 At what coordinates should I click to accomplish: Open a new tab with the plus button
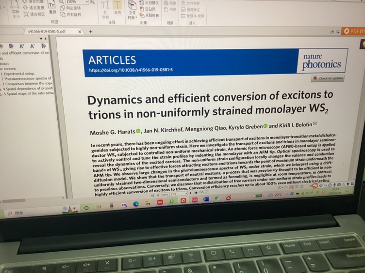click(90, 31)
